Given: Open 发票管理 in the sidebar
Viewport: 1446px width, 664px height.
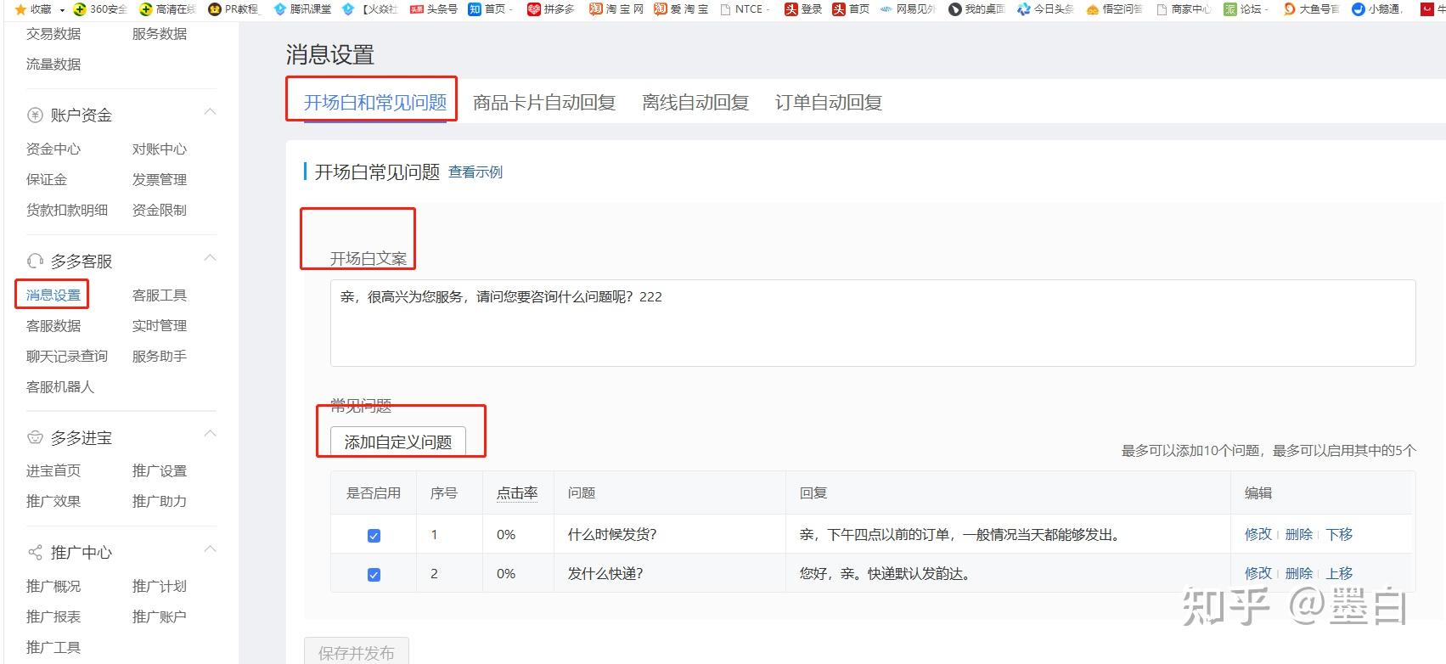Looking at the screenshot, I should point(160,180).
